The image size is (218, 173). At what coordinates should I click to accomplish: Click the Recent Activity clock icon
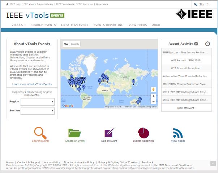point(208,44)
